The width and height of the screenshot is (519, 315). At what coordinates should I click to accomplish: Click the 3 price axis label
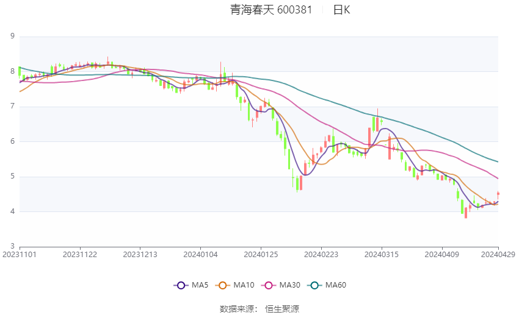(x=12, y=247)
